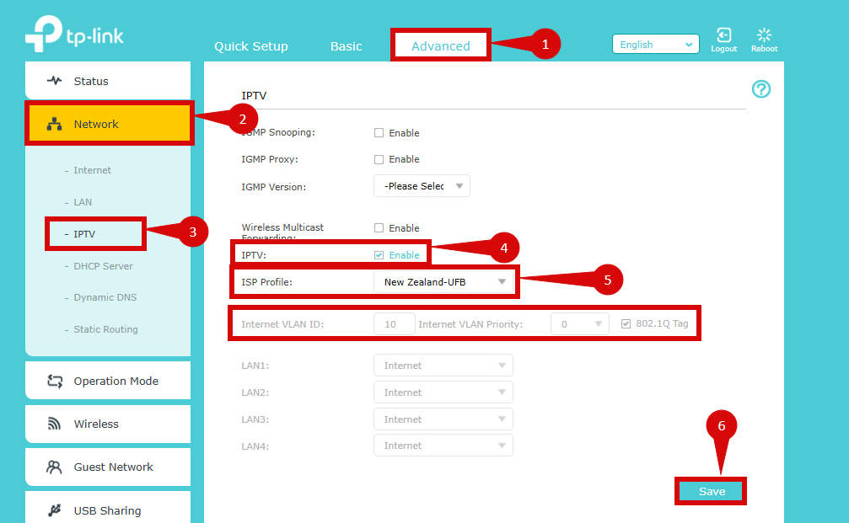Open Status via its pulse icon

[x=55, y=82]
